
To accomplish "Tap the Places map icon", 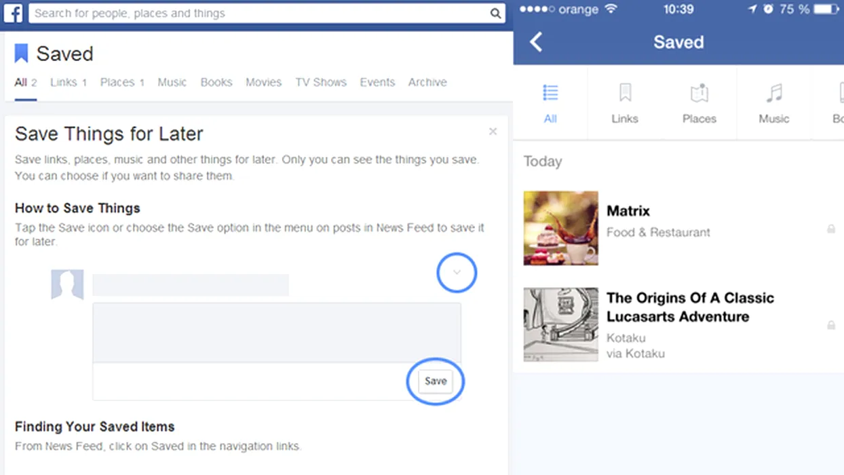I will (x=699, y=93).
